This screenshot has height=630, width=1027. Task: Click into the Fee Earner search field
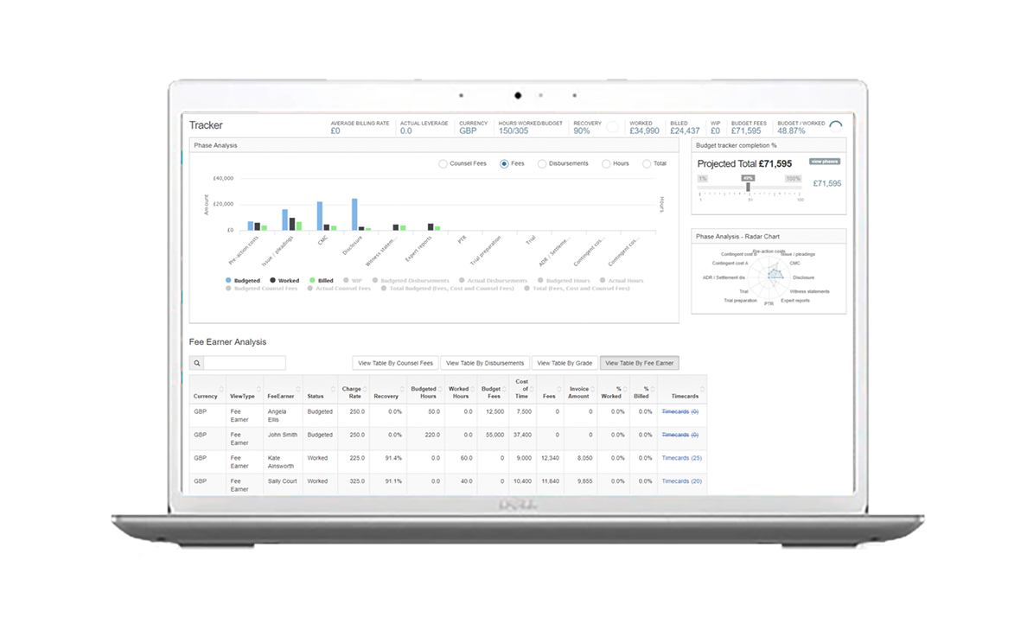(245, 363)
